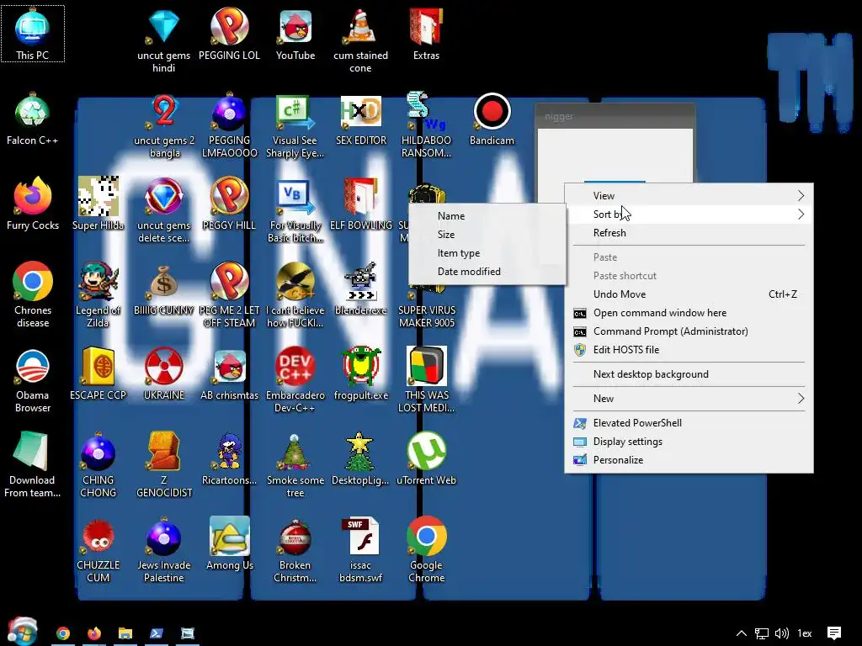The width and height of the screenshot is (862, 646).
Task: Select the Download From team... notepad icon
Action: pos(33,464)
